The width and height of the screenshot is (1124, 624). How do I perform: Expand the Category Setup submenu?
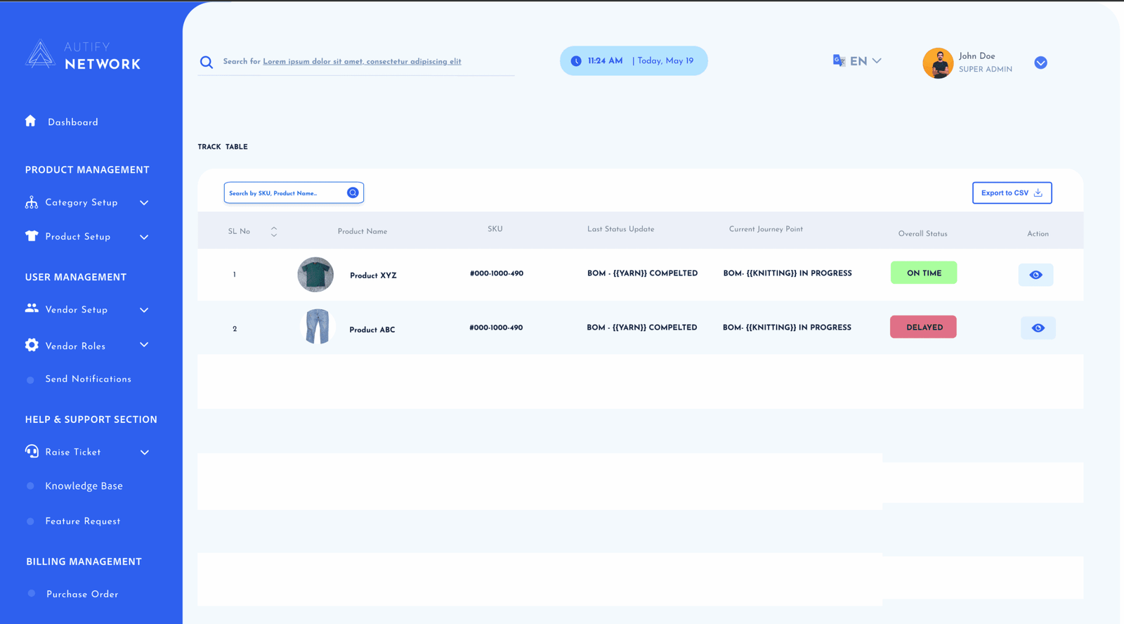pos(144,203)
